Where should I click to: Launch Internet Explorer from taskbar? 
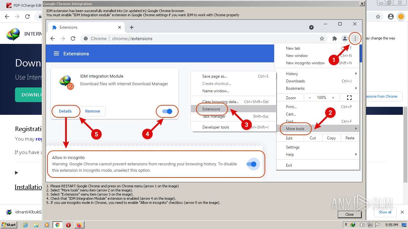click(25, 225)
